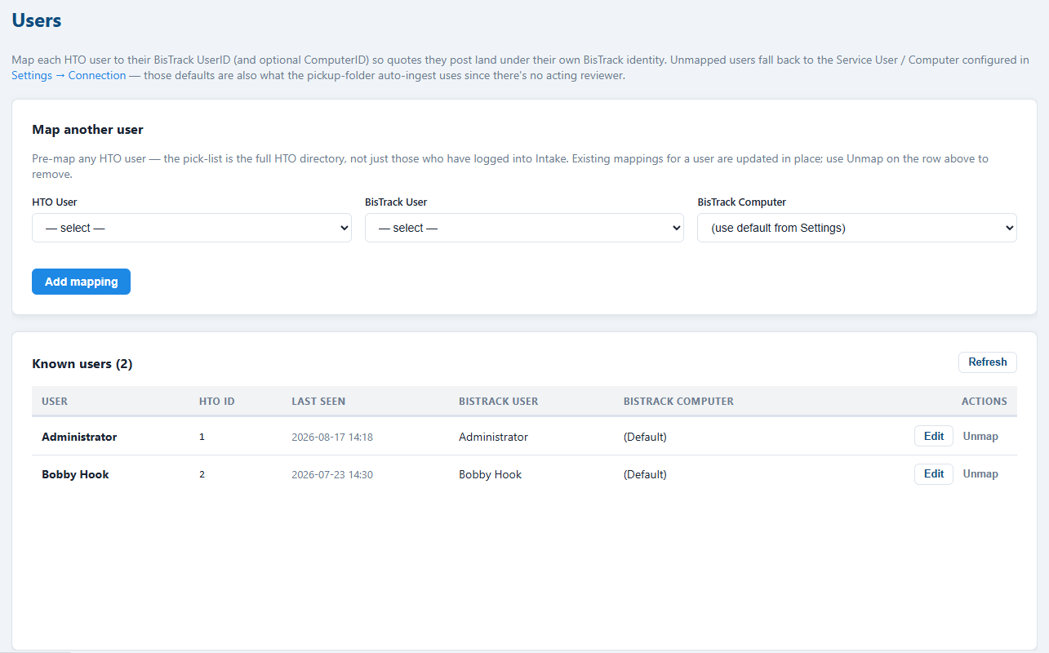
Task: Refresh the known users list
Action: 988,362
